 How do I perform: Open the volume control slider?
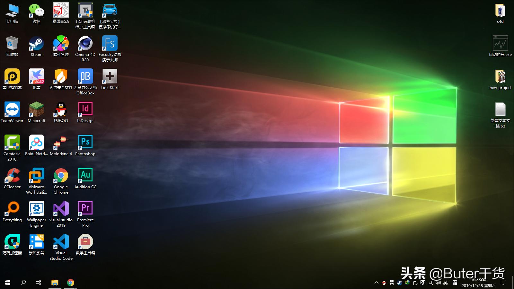(438, 283)
